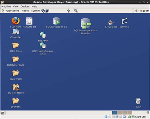Open the Terminal desktop icon
Viewport: 150px width, 119px height.
(124, 21)
